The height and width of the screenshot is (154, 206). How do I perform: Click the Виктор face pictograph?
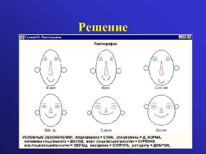tap(51, 110)
